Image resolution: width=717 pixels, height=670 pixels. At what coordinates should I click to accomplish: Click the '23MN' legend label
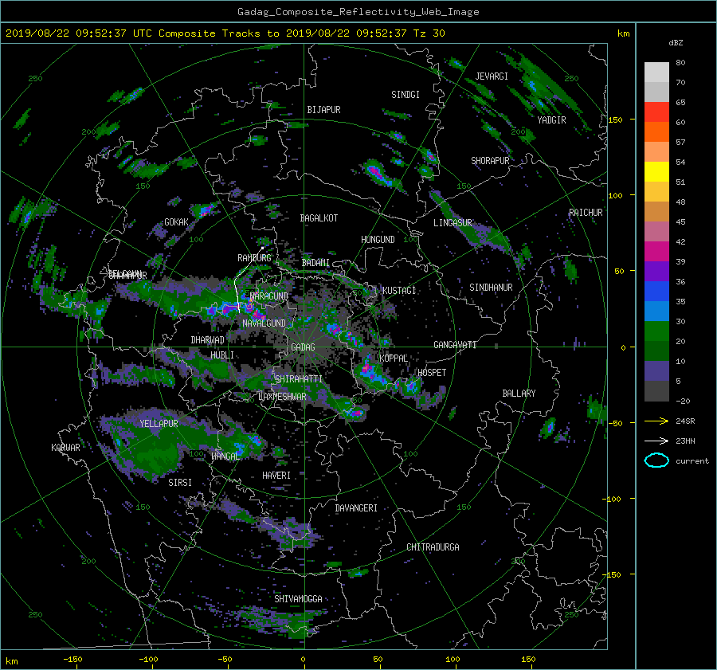click(685, 441)
